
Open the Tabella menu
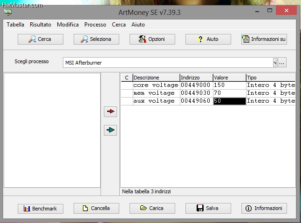click(15, 25)
